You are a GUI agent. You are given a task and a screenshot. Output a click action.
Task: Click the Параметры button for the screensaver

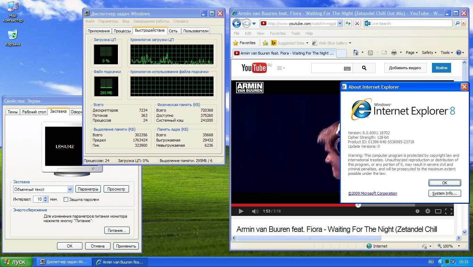(x=88, y=189)
